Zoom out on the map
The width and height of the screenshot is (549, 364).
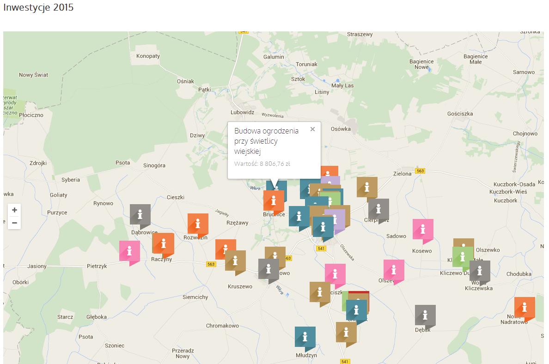(x=14, y=223)
